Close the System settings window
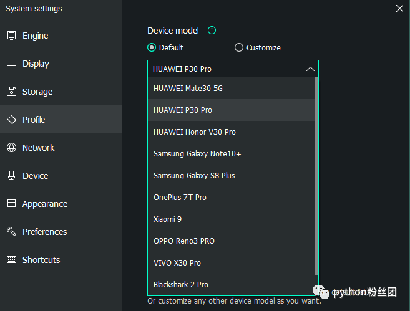 [x=399, y=8]
